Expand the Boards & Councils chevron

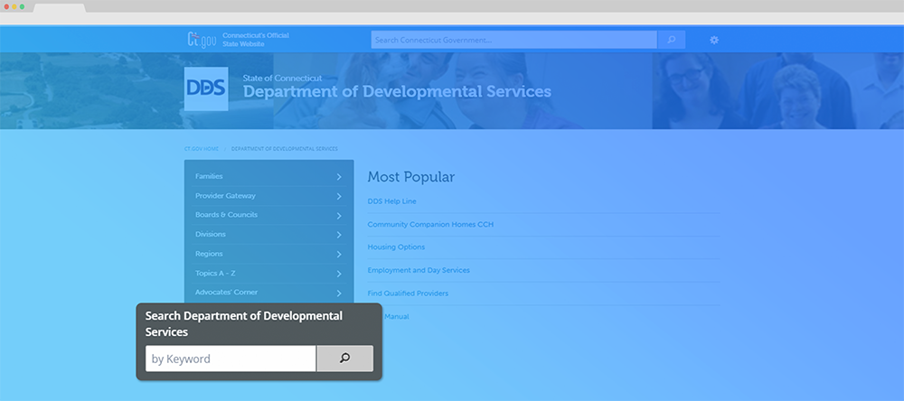tap(339, 216)
